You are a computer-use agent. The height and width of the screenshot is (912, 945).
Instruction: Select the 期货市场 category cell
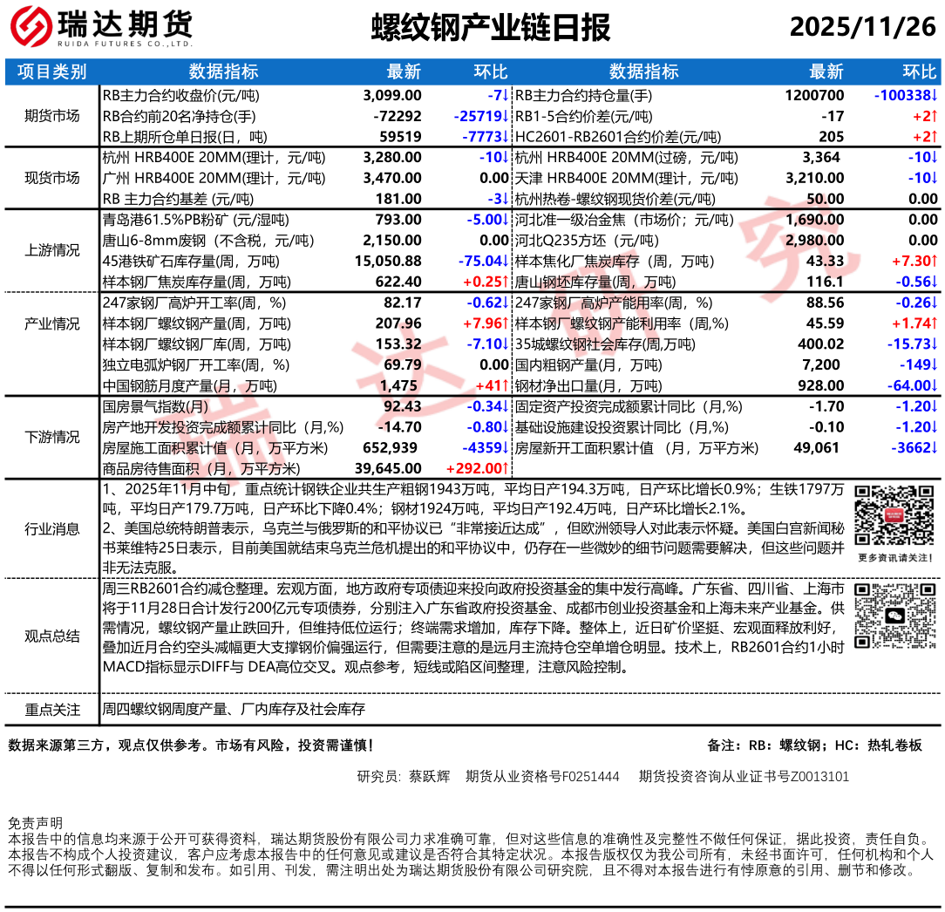(x=51, y=116)
